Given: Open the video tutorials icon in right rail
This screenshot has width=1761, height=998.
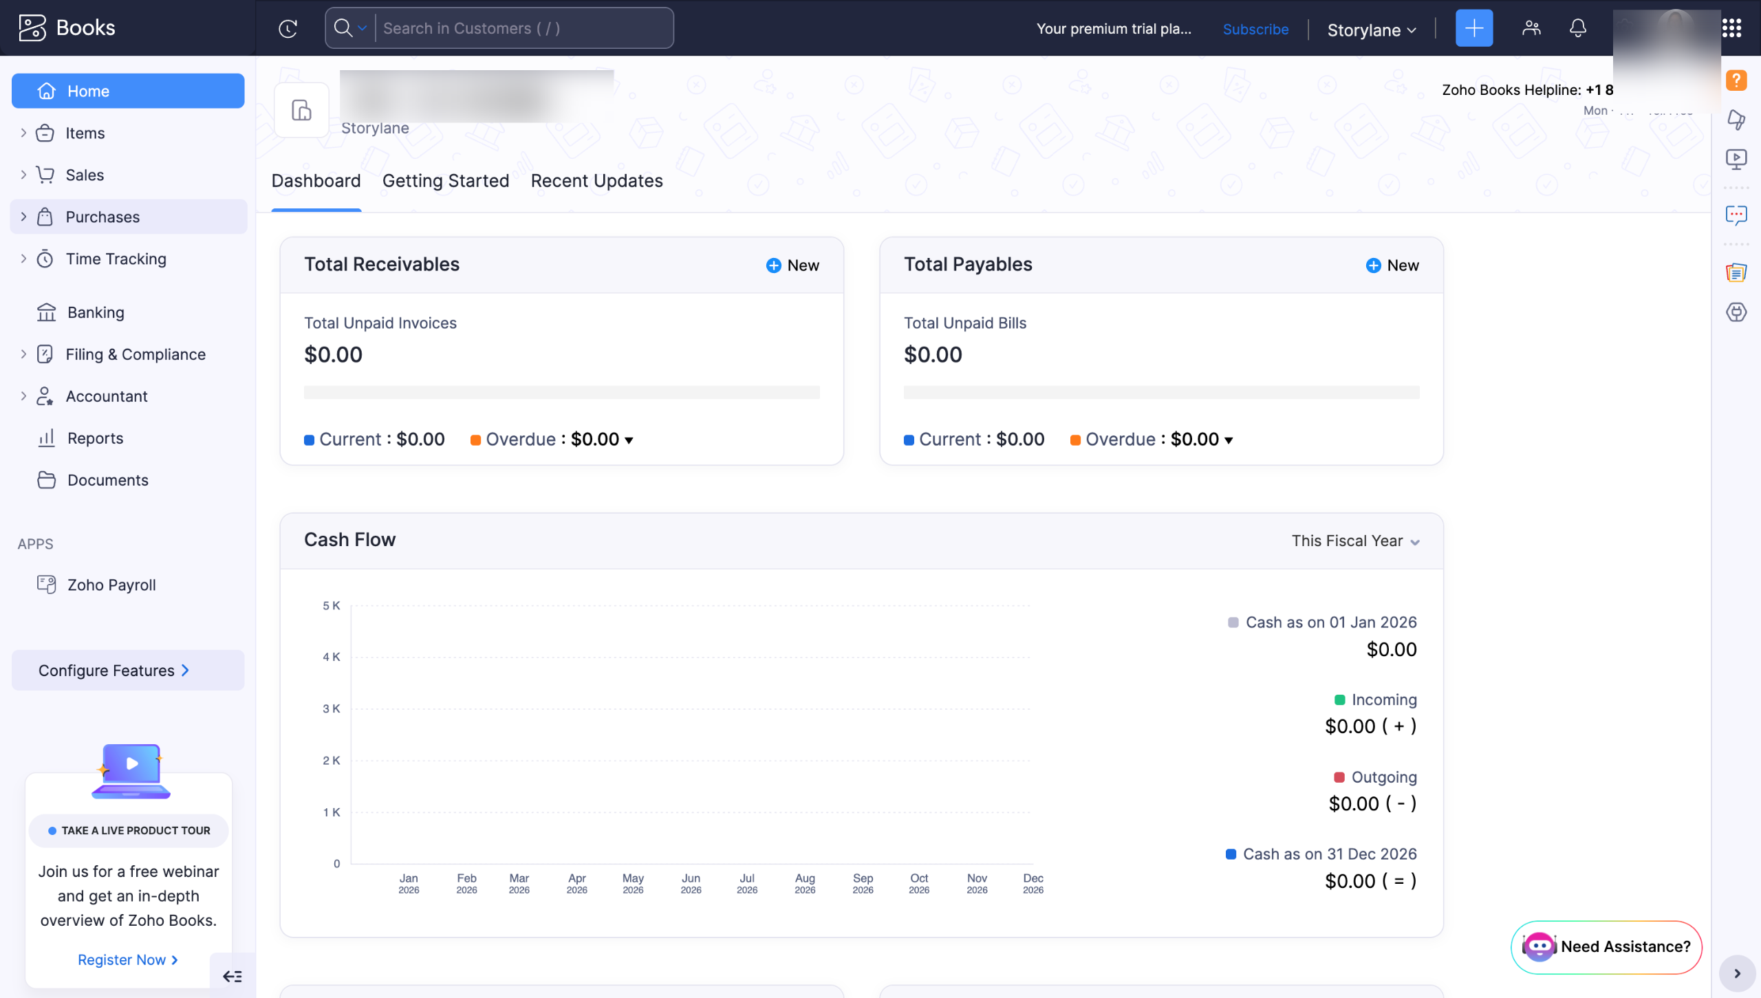Looking at the screenshot, I should coord(1736,160).
